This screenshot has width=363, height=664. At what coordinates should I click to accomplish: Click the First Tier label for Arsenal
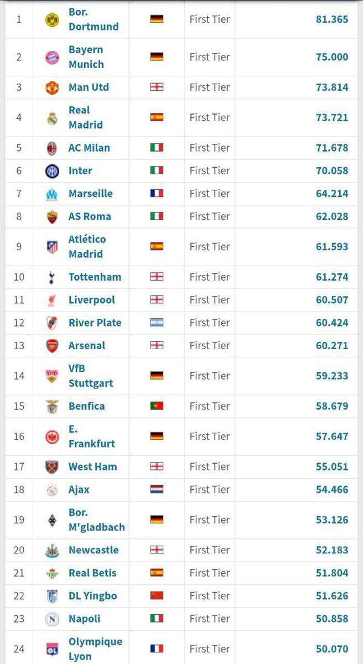[209, 346]
